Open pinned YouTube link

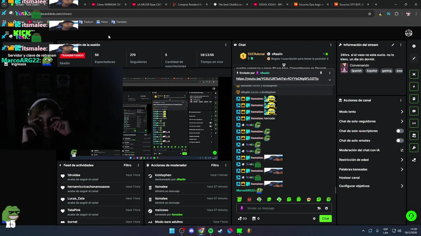coord(277,79)
